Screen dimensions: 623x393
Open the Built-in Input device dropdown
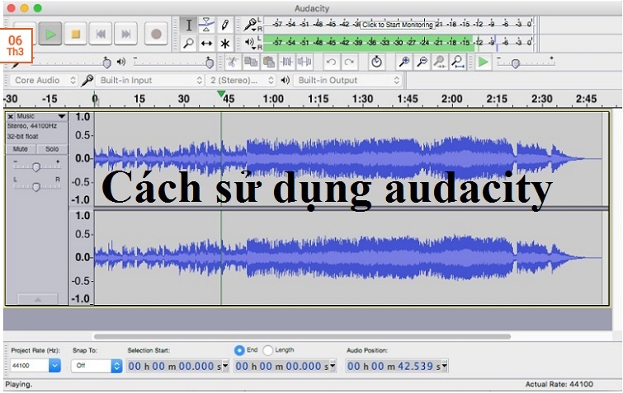150,80
